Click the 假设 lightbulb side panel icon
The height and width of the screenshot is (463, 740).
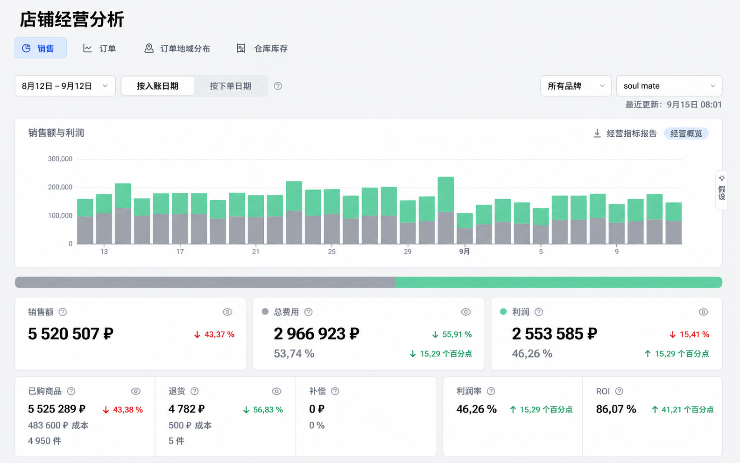tap(722, 178)
